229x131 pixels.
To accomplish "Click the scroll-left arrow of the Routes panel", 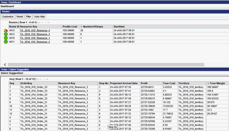I will [x=5, y=64].
